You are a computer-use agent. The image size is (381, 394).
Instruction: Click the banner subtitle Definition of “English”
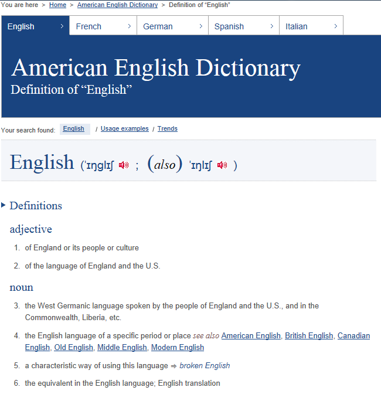[x=72, y=90]
